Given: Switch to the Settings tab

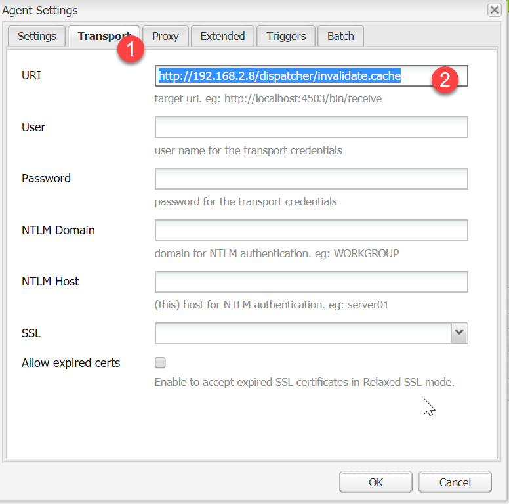Looking at the screenshot, I should (x=37, y=36).
